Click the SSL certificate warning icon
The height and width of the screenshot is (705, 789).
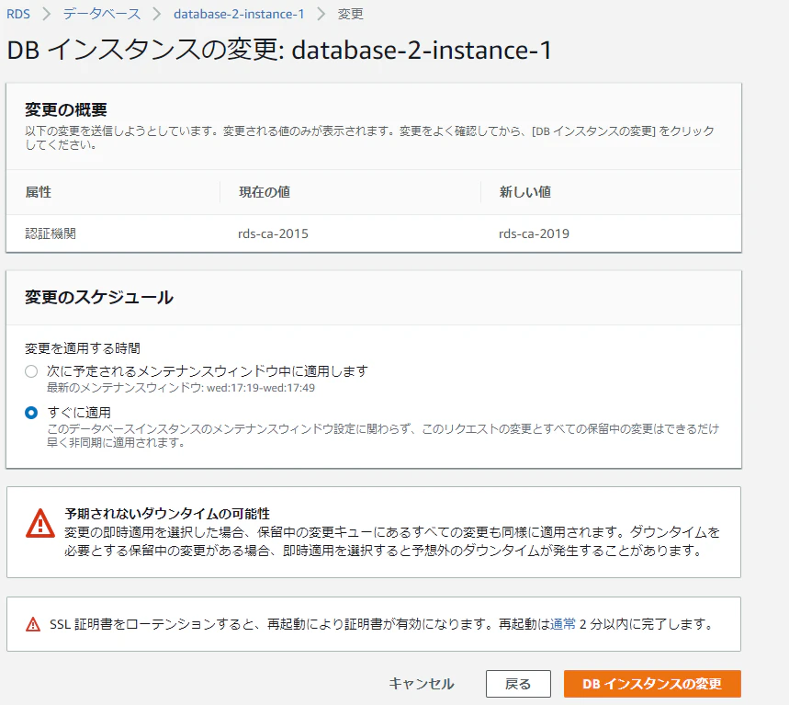tap(33, 624)
